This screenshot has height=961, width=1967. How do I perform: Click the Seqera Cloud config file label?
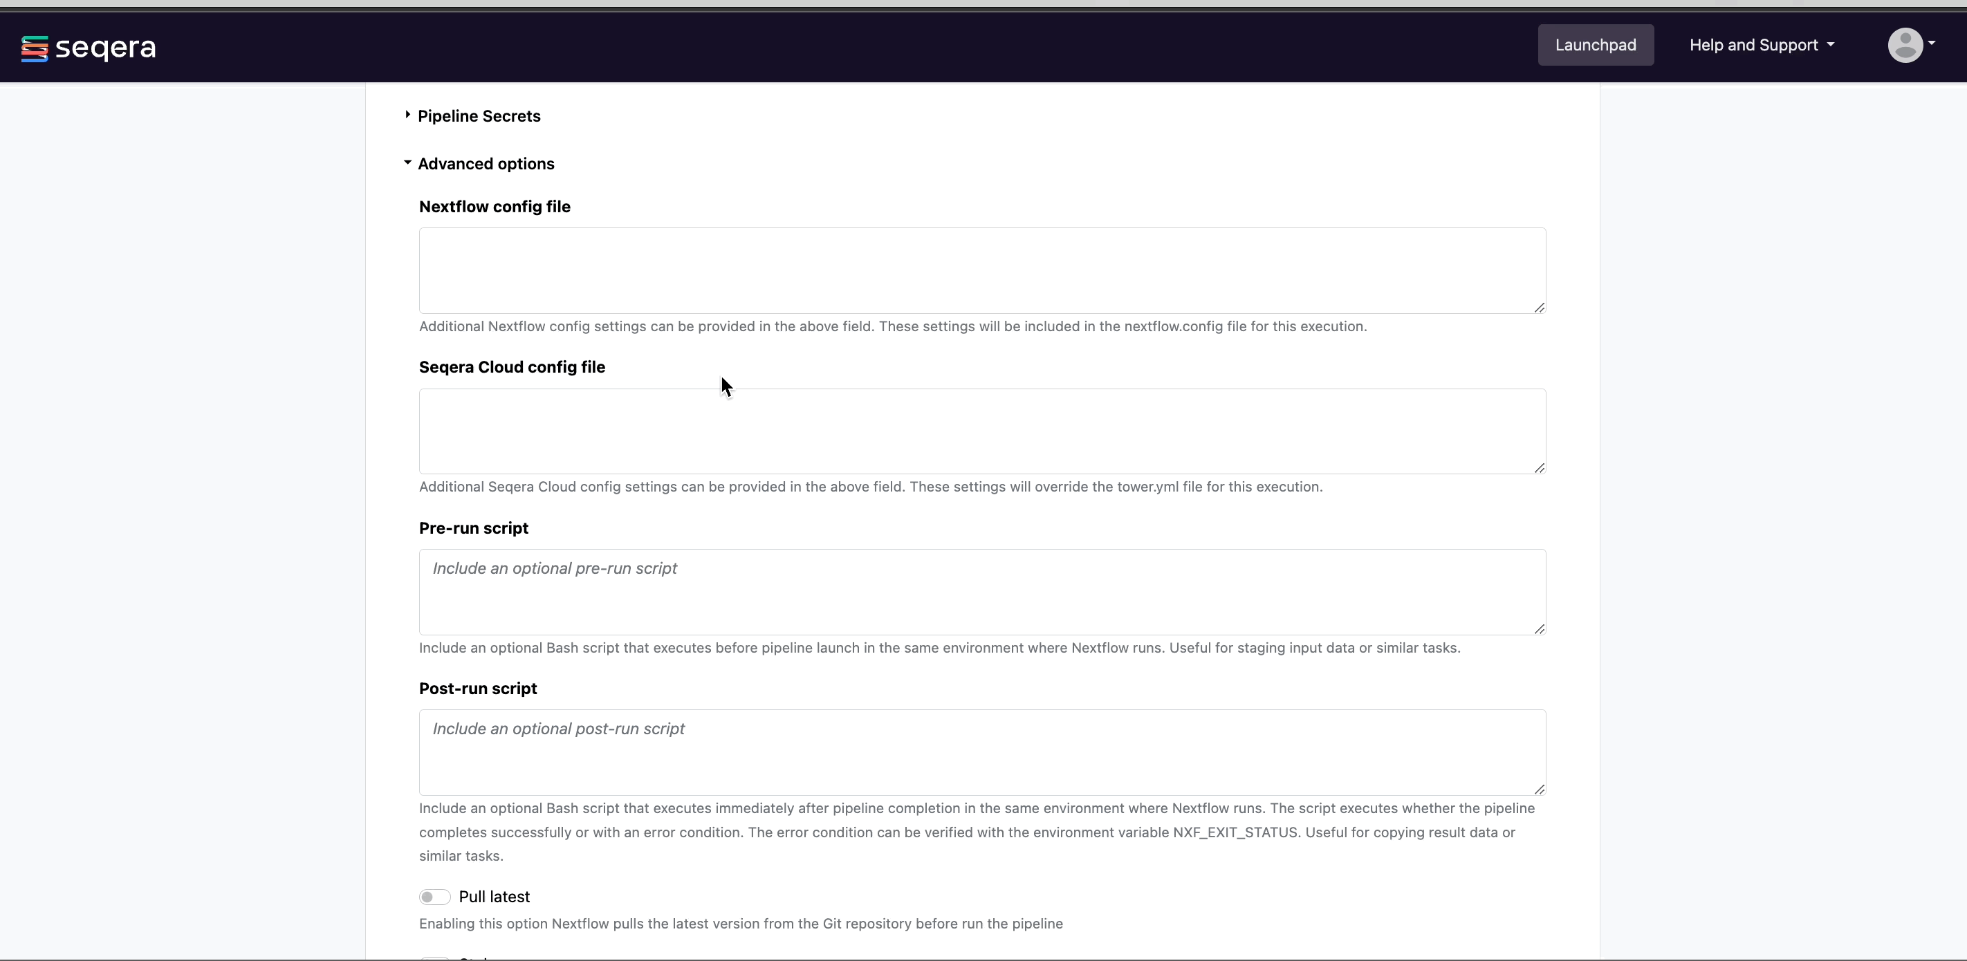[512, 367]
